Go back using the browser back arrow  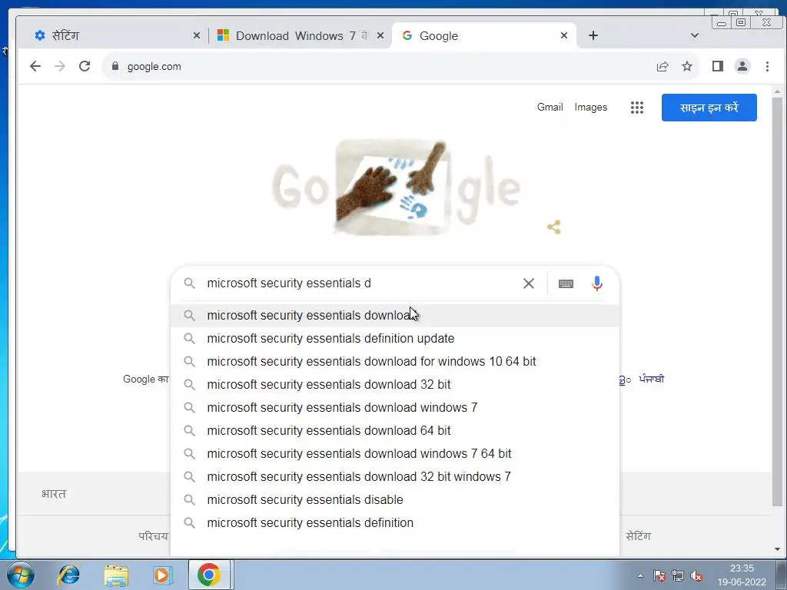35,66
